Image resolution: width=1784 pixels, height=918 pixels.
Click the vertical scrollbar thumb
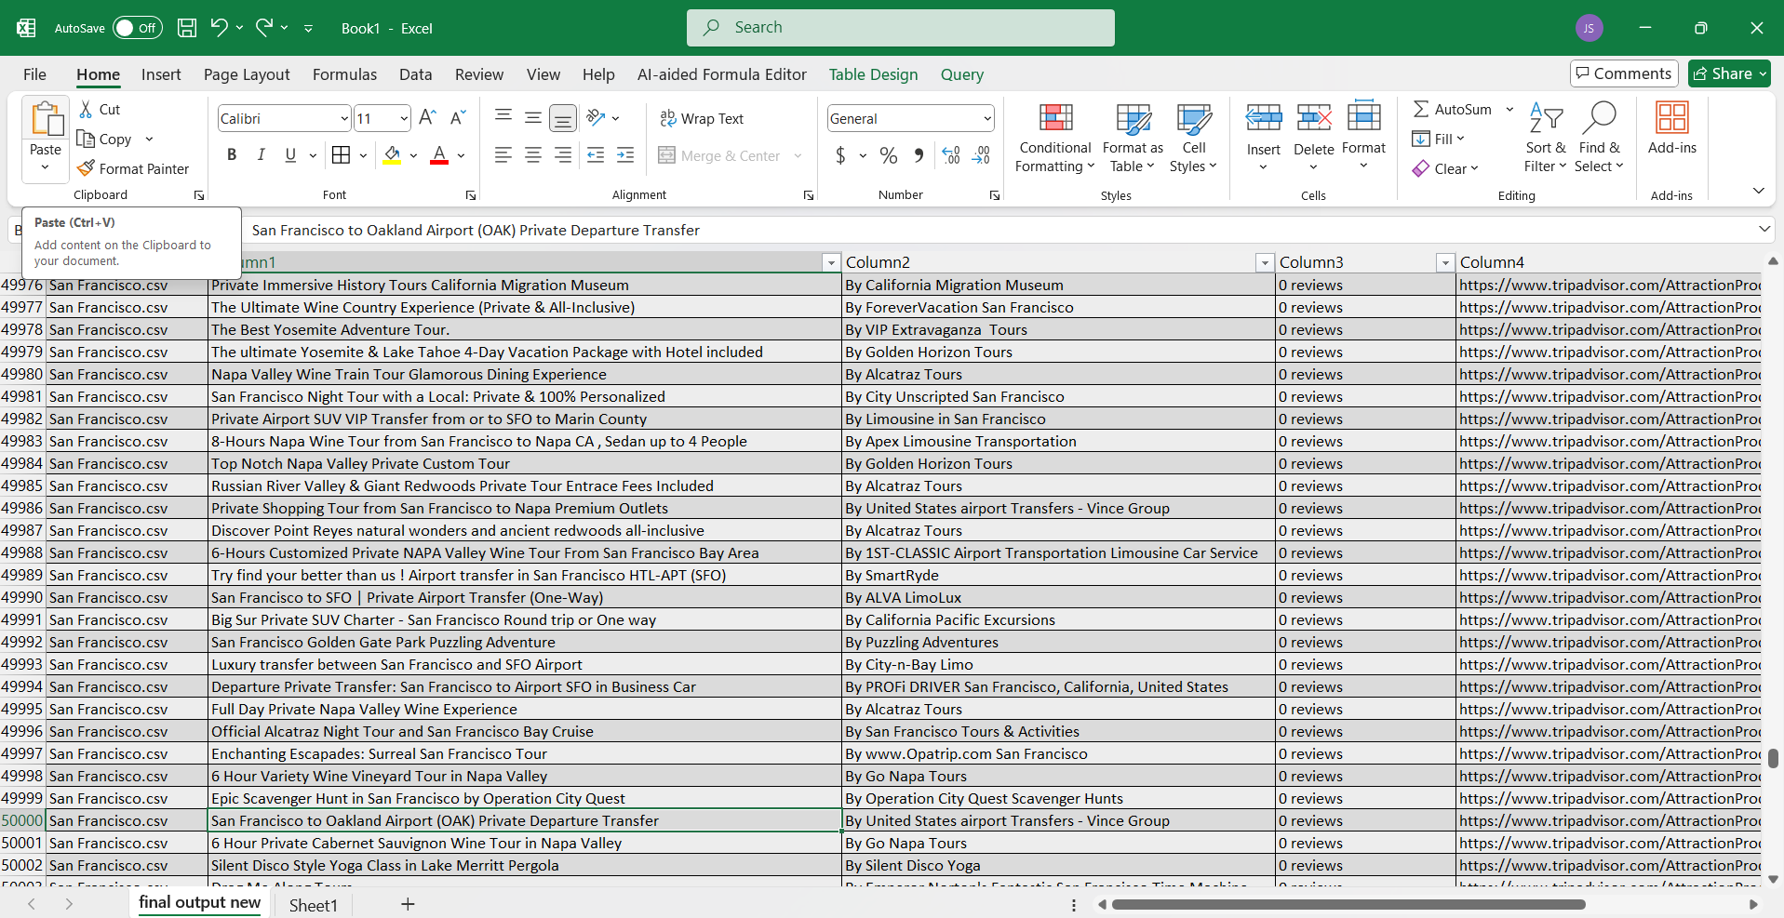[x=1773, y=758]
